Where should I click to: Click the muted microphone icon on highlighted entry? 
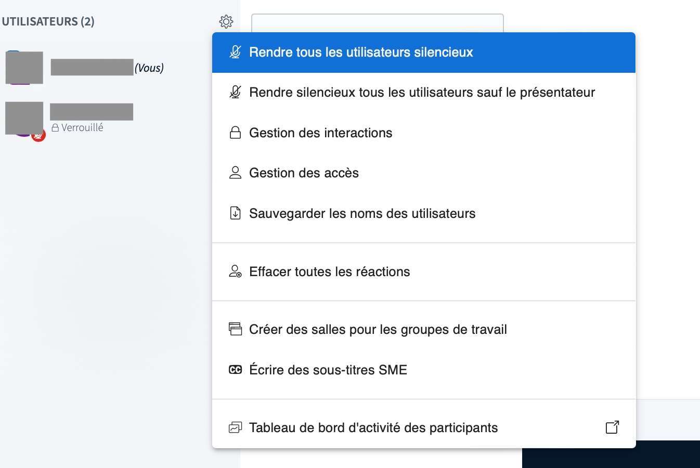pyautogui.click(x=235, y=52)
